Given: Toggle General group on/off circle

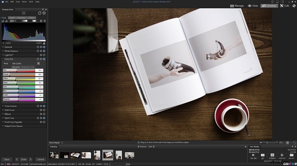Looking at the screenshot, I should (44, 47).
